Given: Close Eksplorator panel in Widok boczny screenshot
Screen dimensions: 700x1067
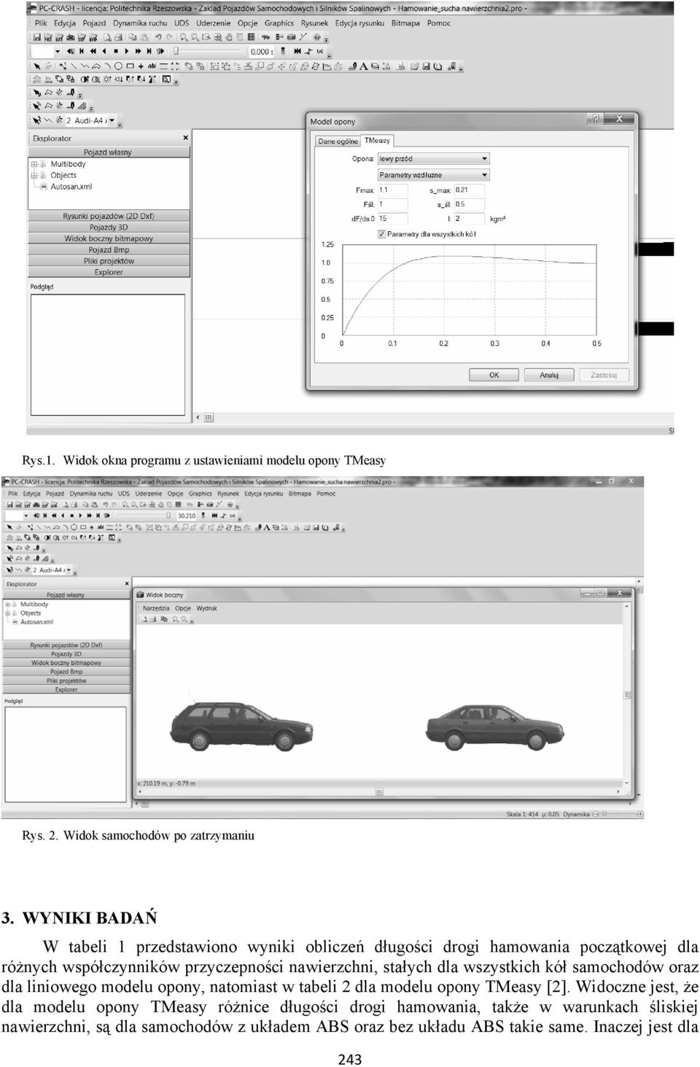Looking at the screenshot, I should tap(126, 583).
